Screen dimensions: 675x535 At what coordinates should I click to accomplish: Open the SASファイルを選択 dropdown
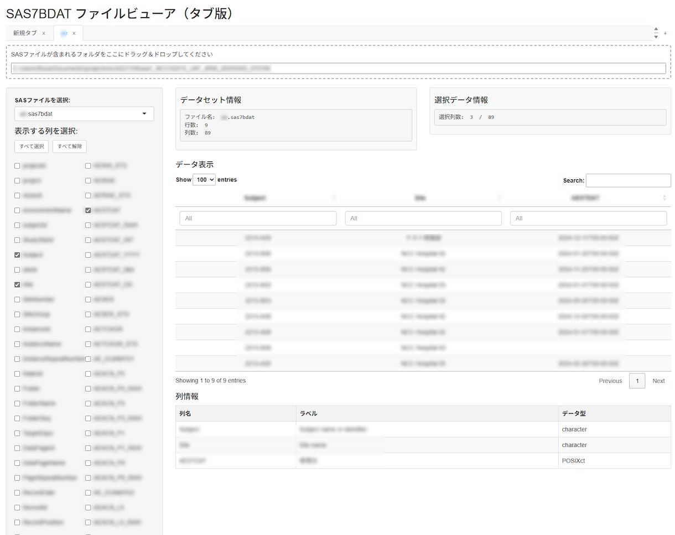click(x=84, y=113)
